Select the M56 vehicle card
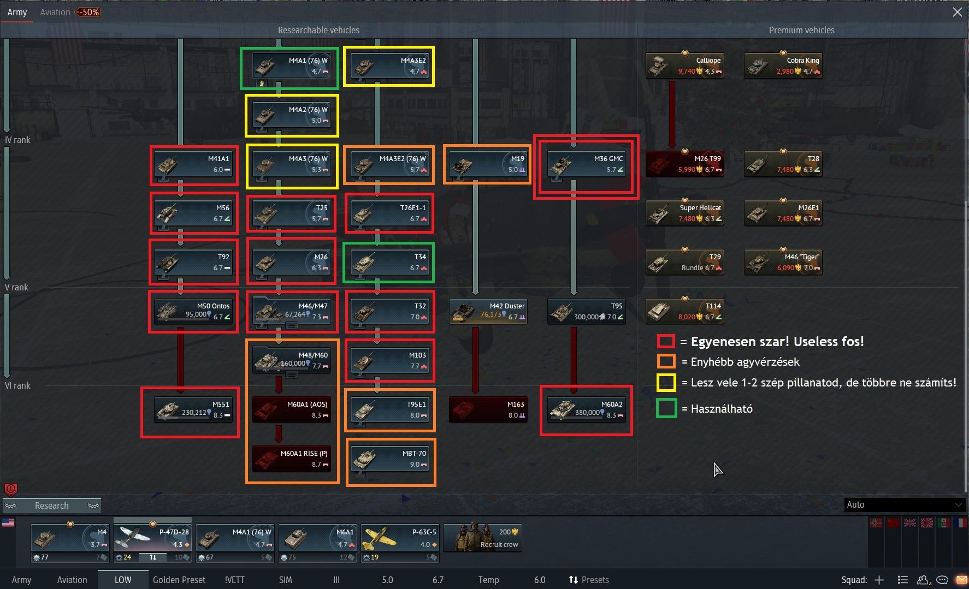This screenshot has width=969, height=589. 193,213
